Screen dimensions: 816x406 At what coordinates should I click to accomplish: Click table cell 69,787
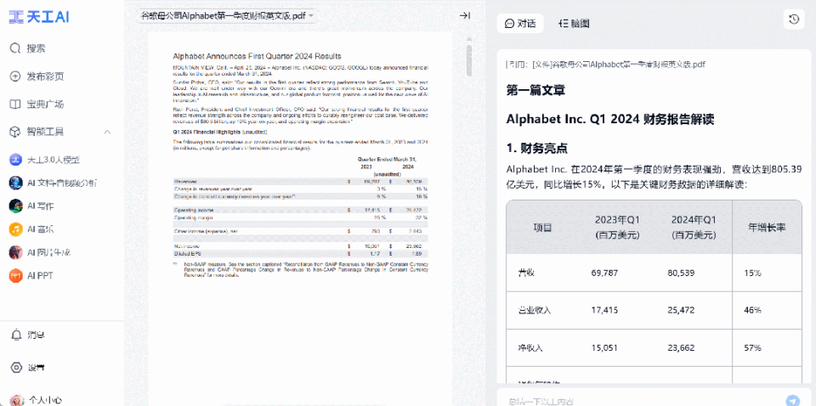(604, 273)
